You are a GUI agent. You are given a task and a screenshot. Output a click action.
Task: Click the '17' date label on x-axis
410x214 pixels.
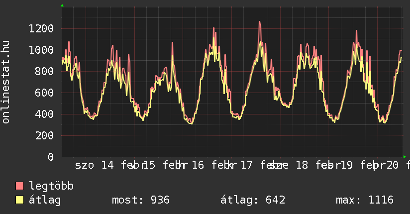coord(247,165)
